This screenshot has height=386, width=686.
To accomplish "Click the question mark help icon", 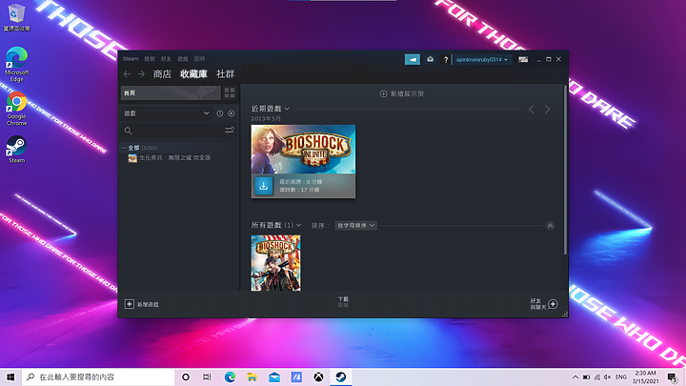I will coord(445,59).
